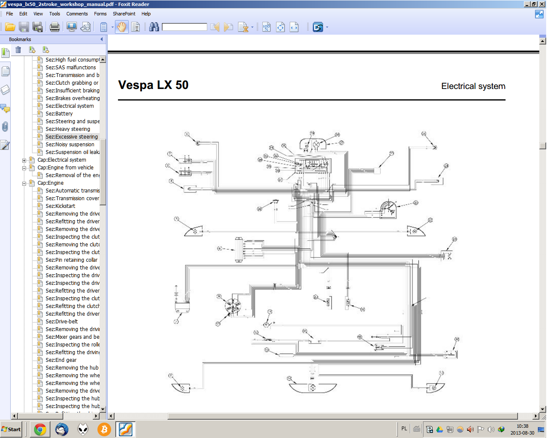Click the page layout toolbar icon
This screenshot has height=438, width=547.
coord(103,27)
